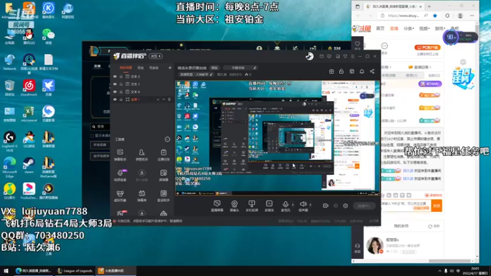
Task: Go to 首页 in the Douyu nav
Action: click(x=380, y=28)
